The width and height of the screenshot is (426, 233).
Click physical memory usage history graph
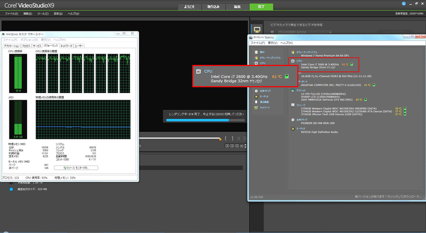(83, 119)
